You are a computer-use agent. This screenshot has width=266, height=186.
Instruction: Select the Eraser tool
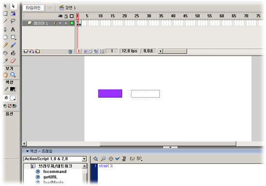13,61
